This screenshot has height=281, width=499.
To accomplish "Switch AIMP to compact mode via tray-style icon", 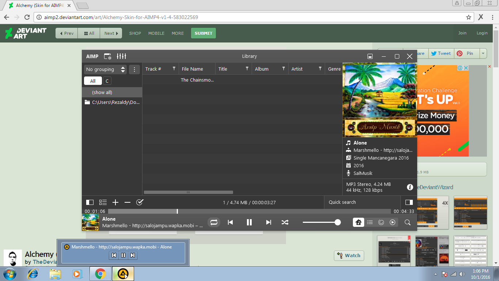I will [370, 56].
